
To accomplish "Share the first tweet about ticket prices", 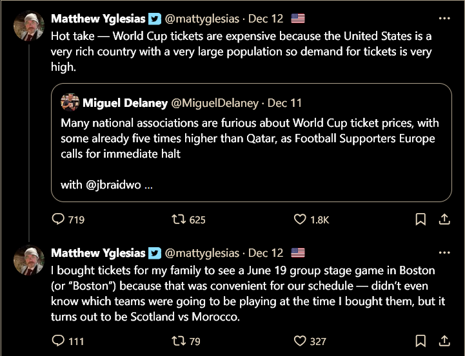I will tap(444, 220).
